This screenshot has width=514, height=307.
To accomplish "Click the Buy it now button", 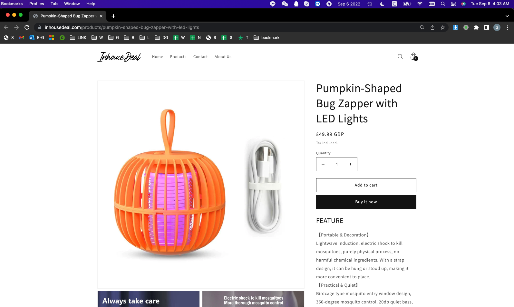I will pyautogui.click(x=366, y=202).
